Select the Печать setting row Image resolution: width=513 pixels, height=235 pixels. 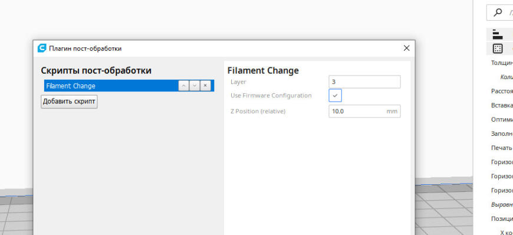click(x=502, y=148)
